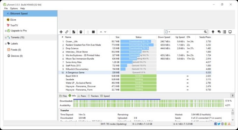Screen dimensions: 238x130
Task: Open the chat bubbles icon
Action: pos(219,32)
